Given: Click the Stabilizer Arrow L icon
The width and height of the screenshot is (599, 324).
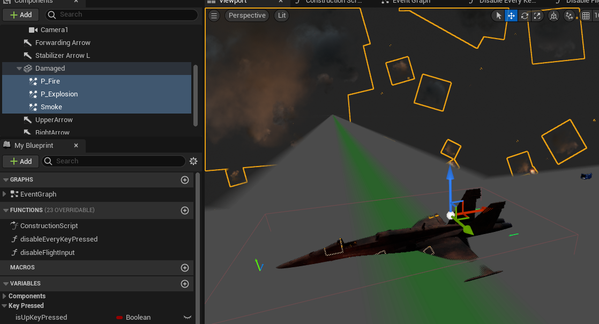Looking at the screenshot, I should [x=27, y=55].
